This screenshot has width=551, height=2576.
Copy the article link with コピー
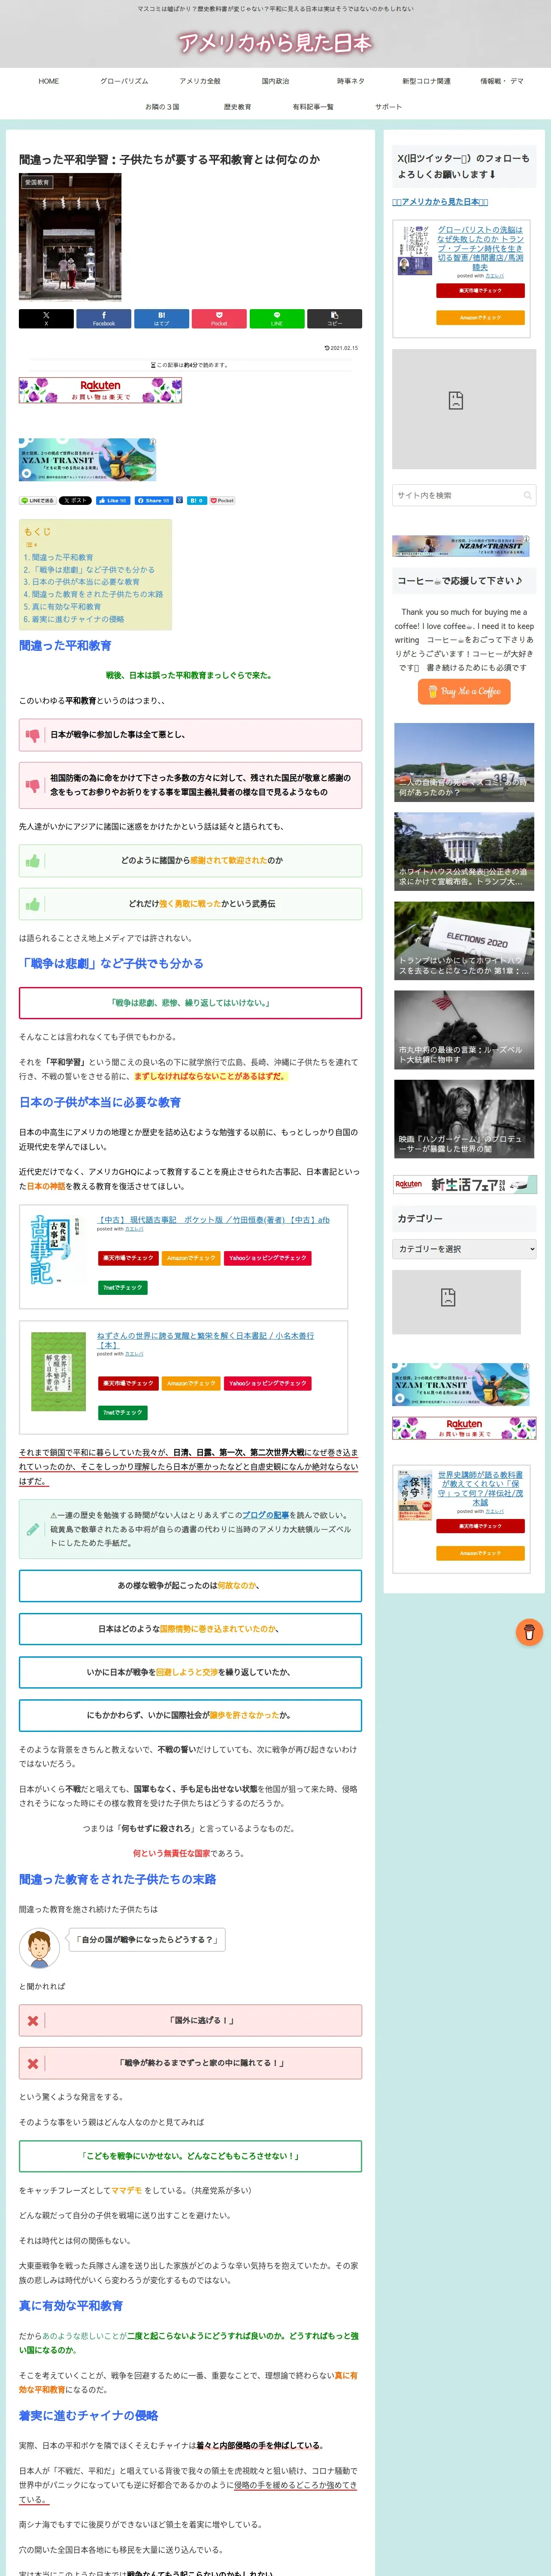tap(334, 319)
